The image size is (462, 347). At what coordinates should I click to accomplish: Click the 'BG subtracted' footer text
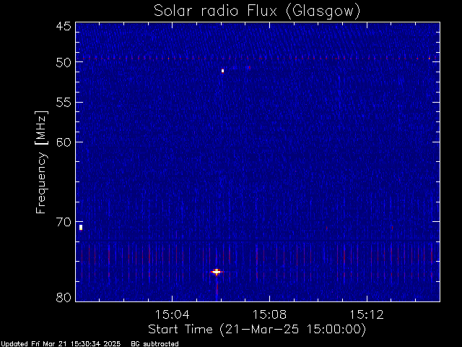point(154,344)
